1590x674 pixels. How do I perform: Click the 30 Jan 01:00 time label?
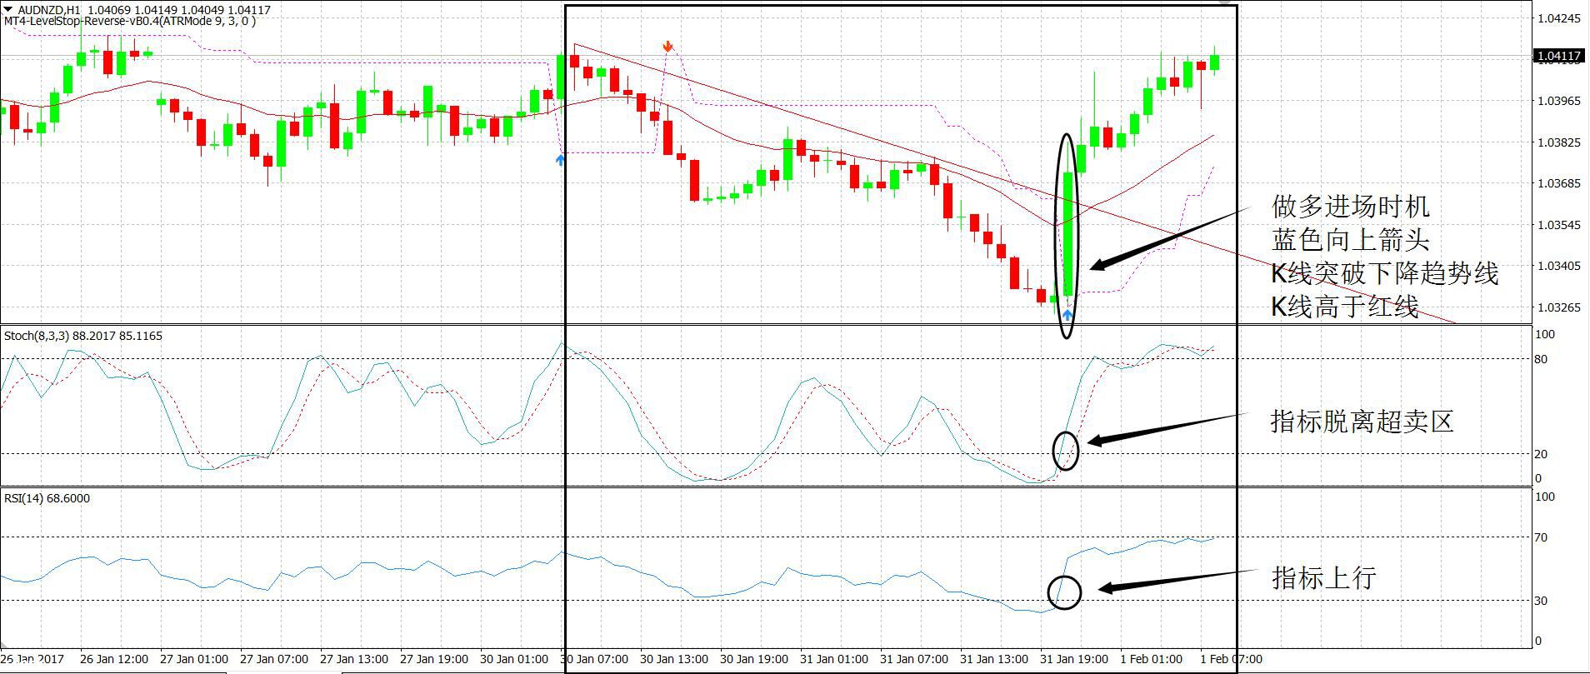click(x=514, y=659)
